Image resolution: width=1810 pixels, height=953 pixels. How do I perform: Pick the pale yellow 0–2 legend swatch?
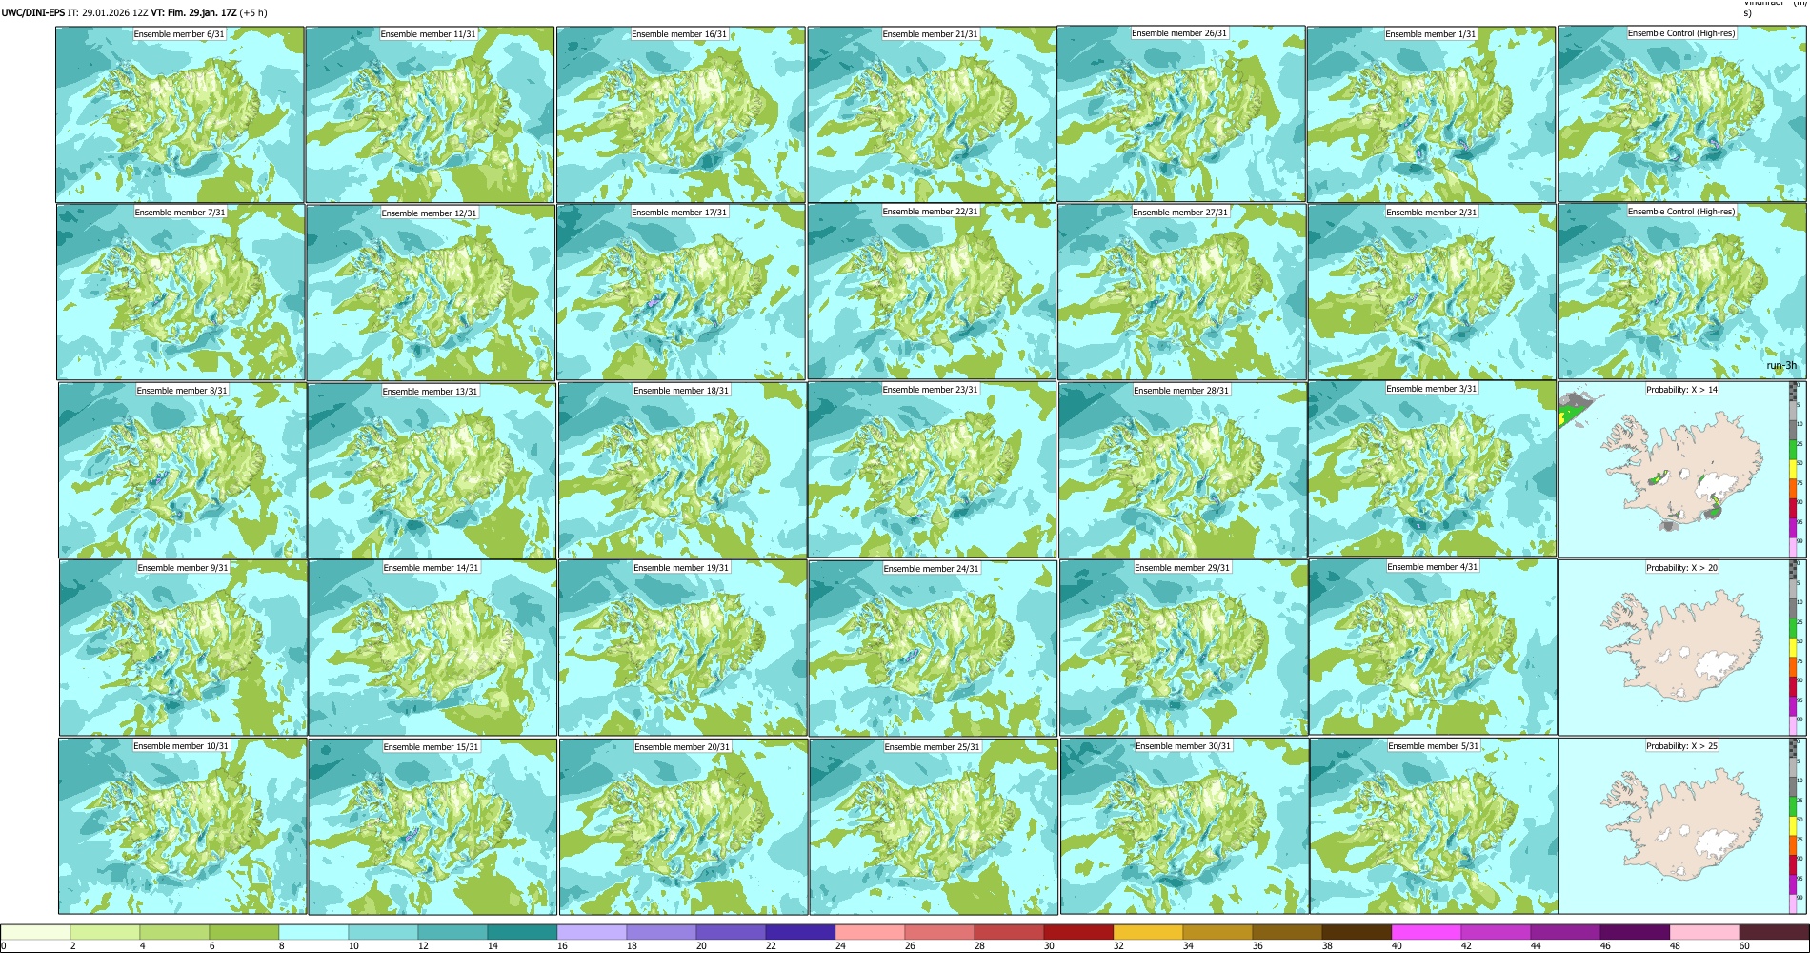36,932
